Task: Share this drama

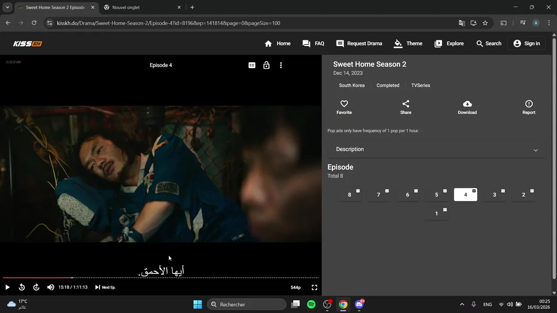Action: (406, 107)
